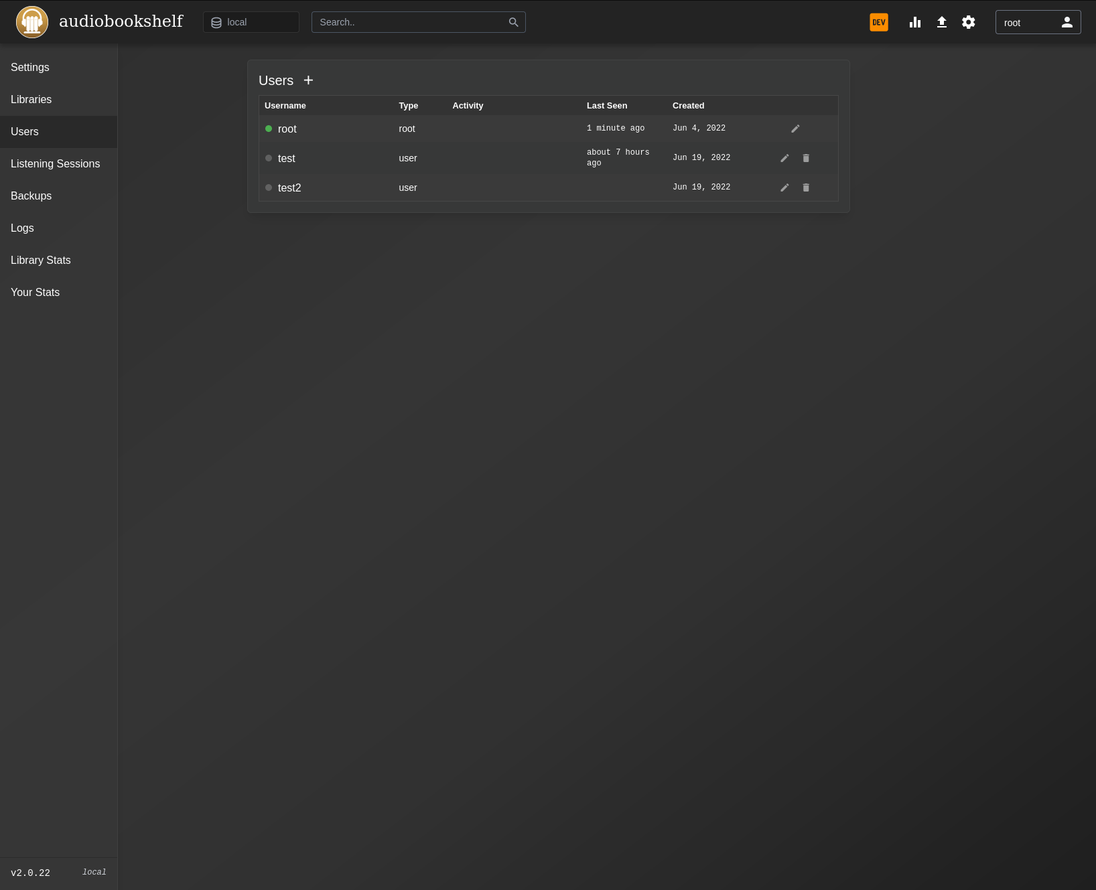Viewport: 1096px width, 890px height.
Task: Click the root username in table
Action: (287, 129)
